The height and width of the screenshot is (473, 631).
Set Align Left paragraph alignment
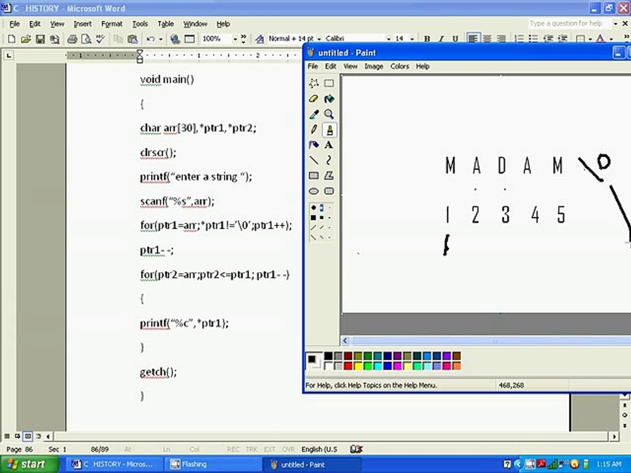click(473, 39)
